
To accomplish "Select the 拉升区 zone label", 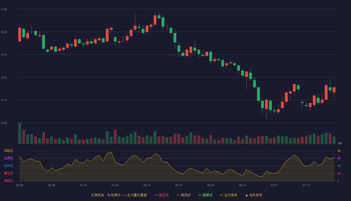I will [x=9, y=166].
